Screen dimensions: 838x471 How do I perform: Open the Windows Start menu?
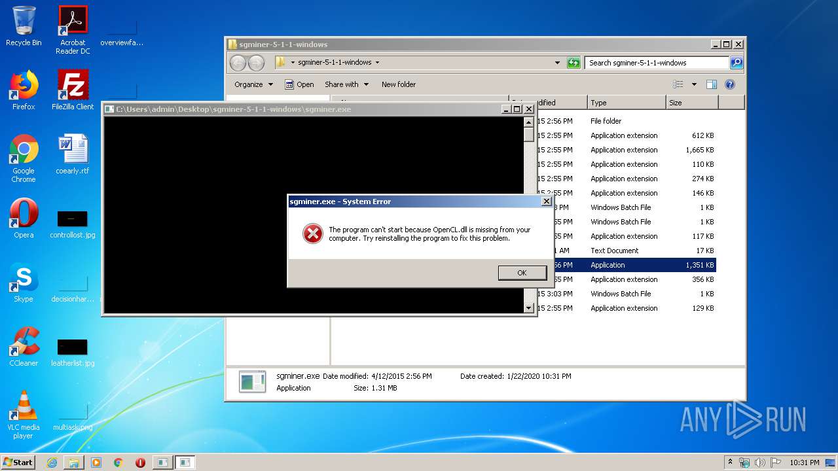point(18,462)
